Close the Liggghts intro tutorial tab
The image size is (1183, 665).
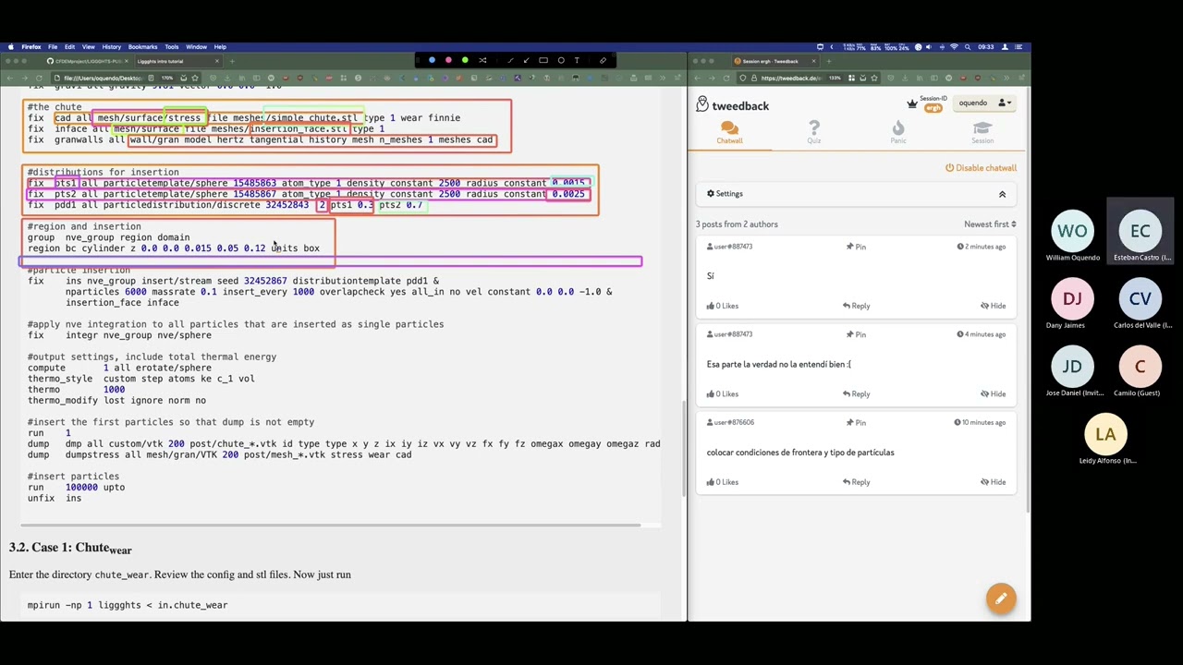217,62
